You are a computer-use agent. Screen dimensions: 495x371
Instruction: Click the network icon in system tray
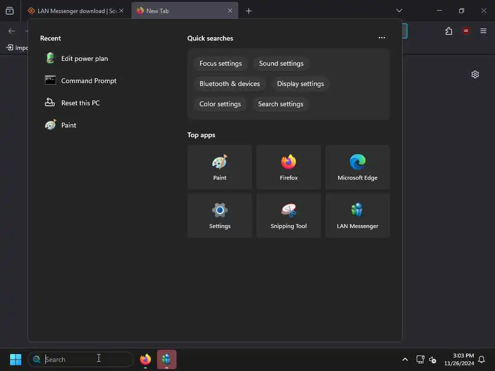coord(420,359)
